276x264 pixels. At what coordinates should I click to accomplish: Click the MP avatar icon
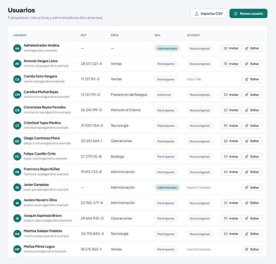17,249
